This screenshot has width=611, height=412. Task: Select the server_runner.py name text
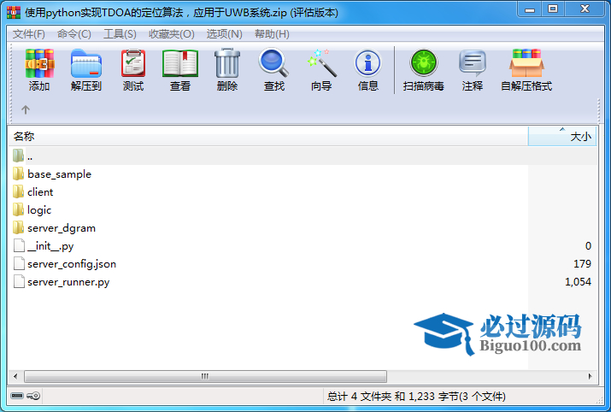68,282
